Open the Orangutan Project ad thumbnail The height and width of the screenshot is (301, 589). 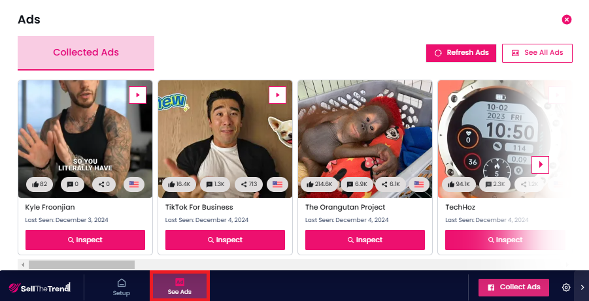pyautogui.click(x=365, y=139)
